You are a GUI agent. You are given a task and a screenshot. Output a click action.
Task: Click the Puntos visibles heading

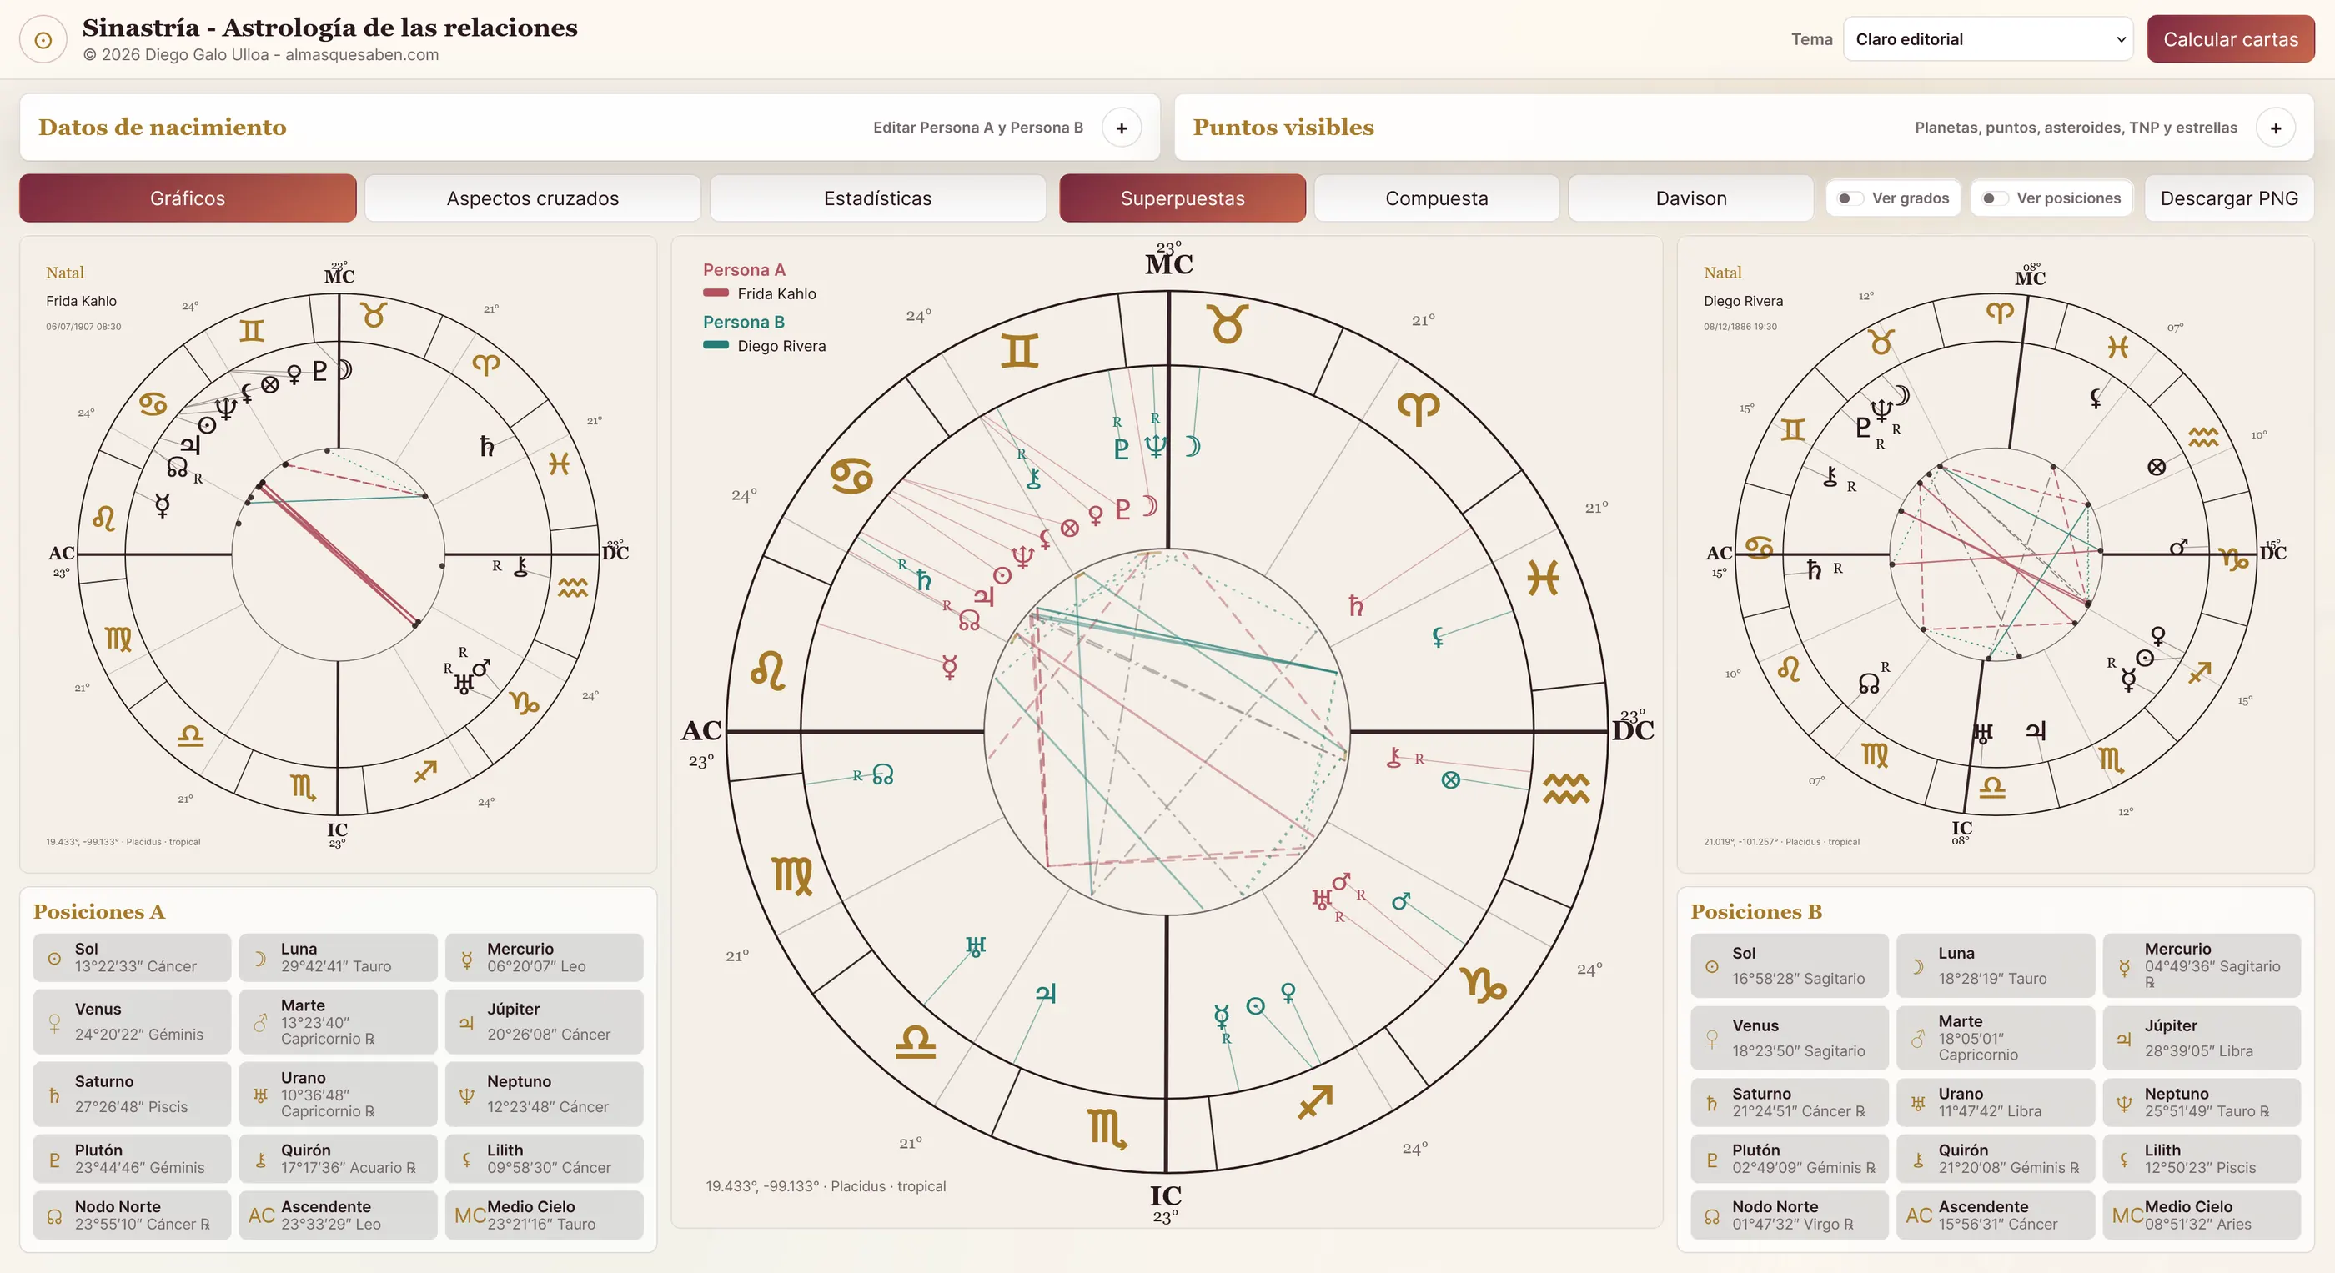coord(1283,128)
